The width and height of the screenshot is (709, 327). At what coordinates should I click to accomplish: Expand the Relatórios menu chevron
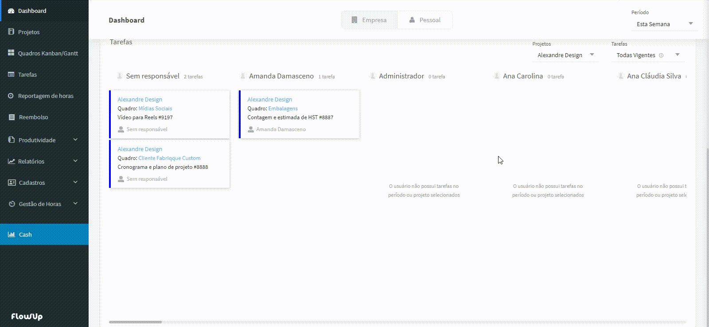[x=75, y=161]
